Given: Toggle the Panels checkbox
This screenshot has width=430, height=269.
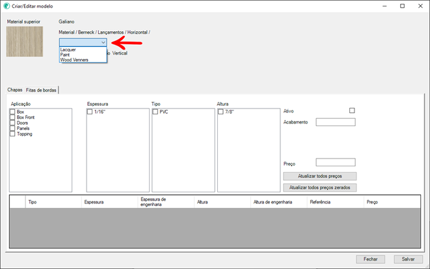Looking at the screenshot, I should pyautogui.click(x=12, y=128).
